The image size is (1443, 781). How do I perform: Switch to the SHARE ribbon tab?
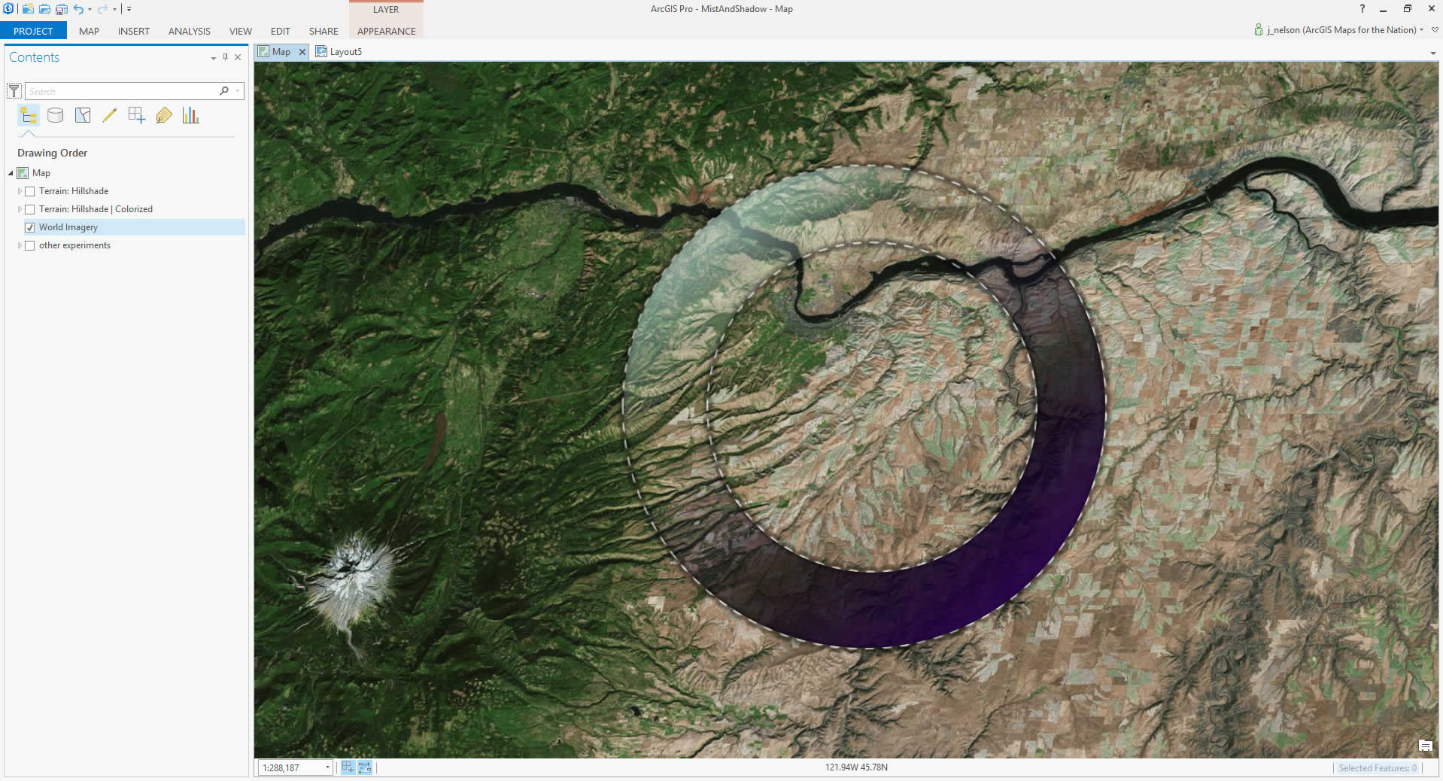324,31
